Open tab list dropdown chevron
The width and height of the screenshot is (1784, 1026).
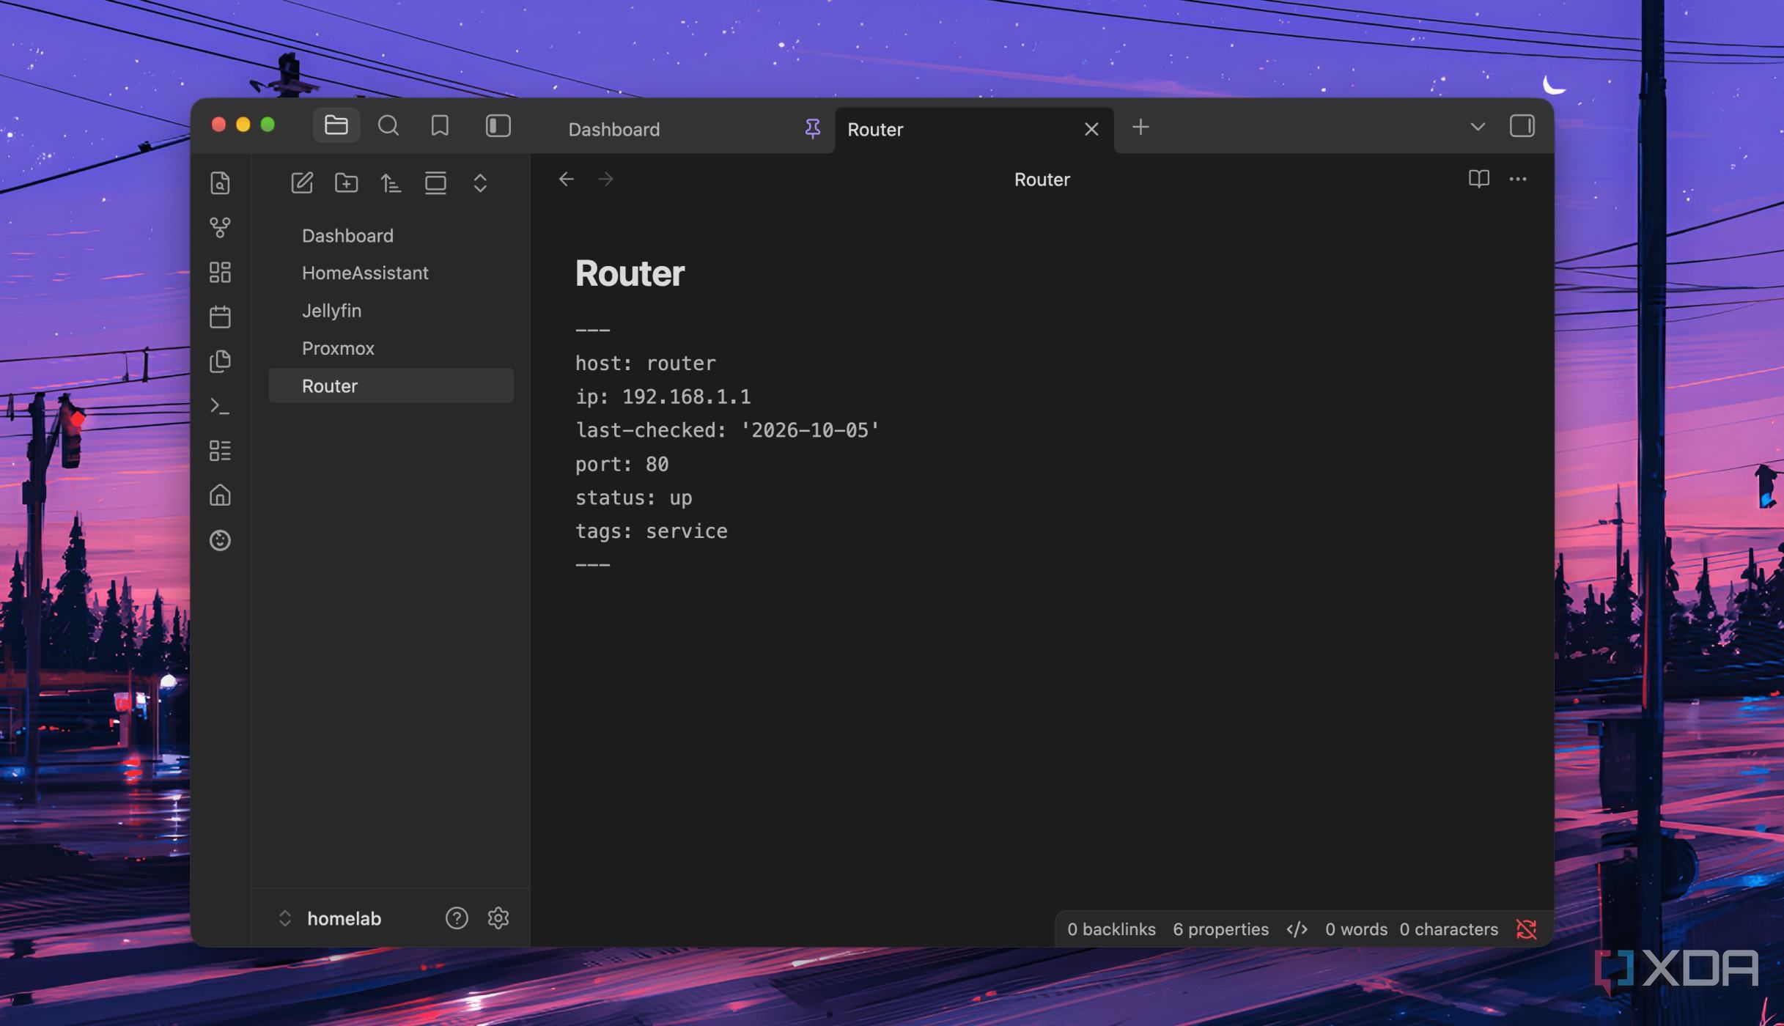1477,127
